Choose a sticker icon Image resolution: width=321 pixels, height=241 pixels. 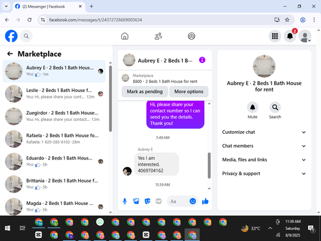coord(147,201)
